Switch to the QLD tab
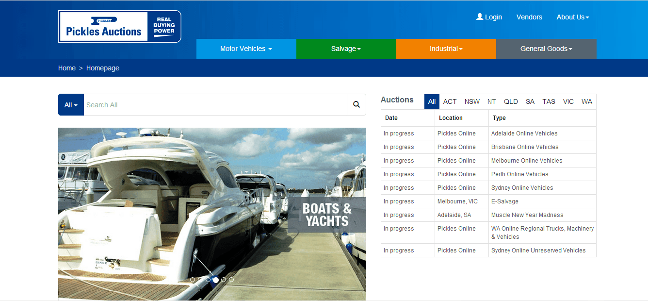The width and height of the screenshot is (648, 301). point(511,101)
